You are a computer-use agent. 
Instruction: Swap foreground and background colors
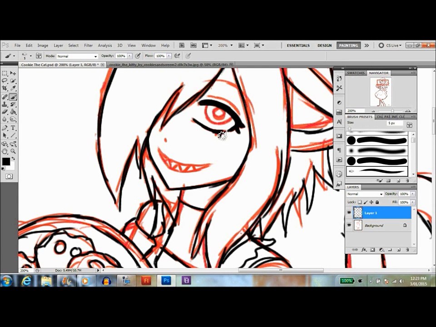click(x=13, y=158)
